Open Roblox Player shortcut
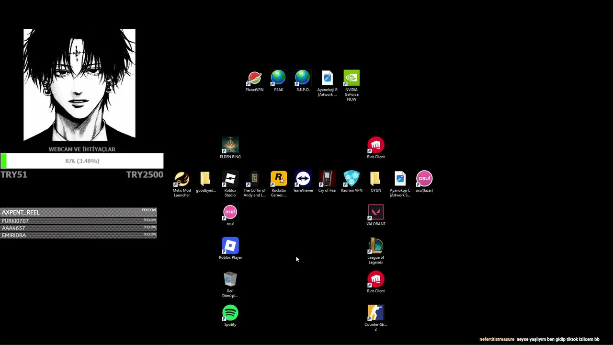The image size is (613, 345). 230,249
